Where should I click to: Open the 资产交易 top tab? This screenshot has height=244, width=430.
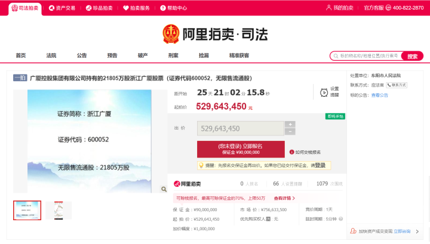tap(62, 8)
